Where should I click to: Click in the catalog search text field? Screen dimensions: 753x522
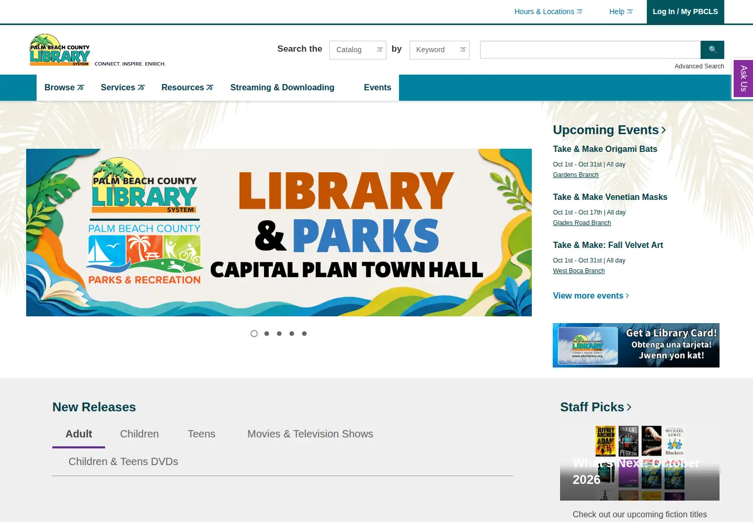pyautogui.click(x=590, y=50)
